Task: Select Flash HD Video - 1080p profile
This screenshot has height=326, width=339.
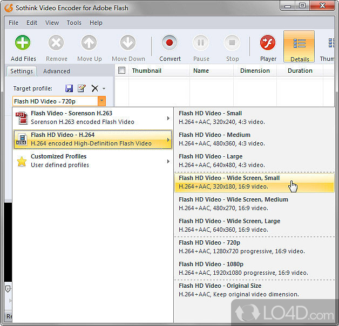Action: point(254,268)
